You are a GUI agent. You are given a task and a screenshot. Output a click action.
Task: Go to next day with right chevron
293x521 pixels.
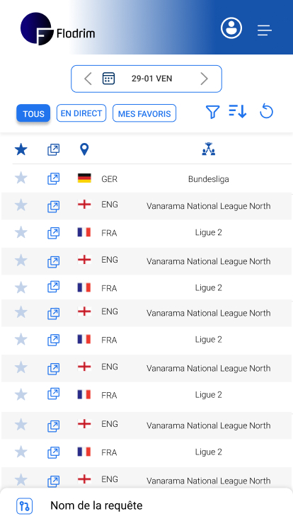click(204, 79)
